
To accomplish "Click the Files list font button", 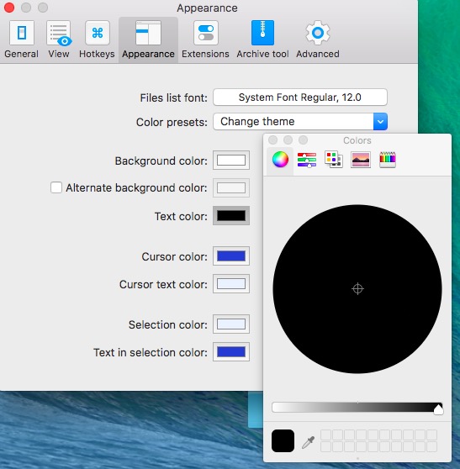I will pyautogui.click(x=300, y=97).
